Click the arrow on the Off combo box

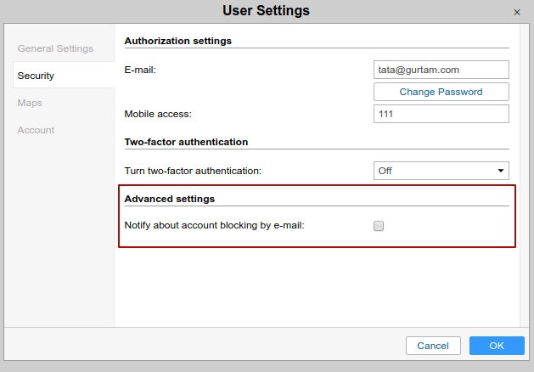tap(500, 171)
